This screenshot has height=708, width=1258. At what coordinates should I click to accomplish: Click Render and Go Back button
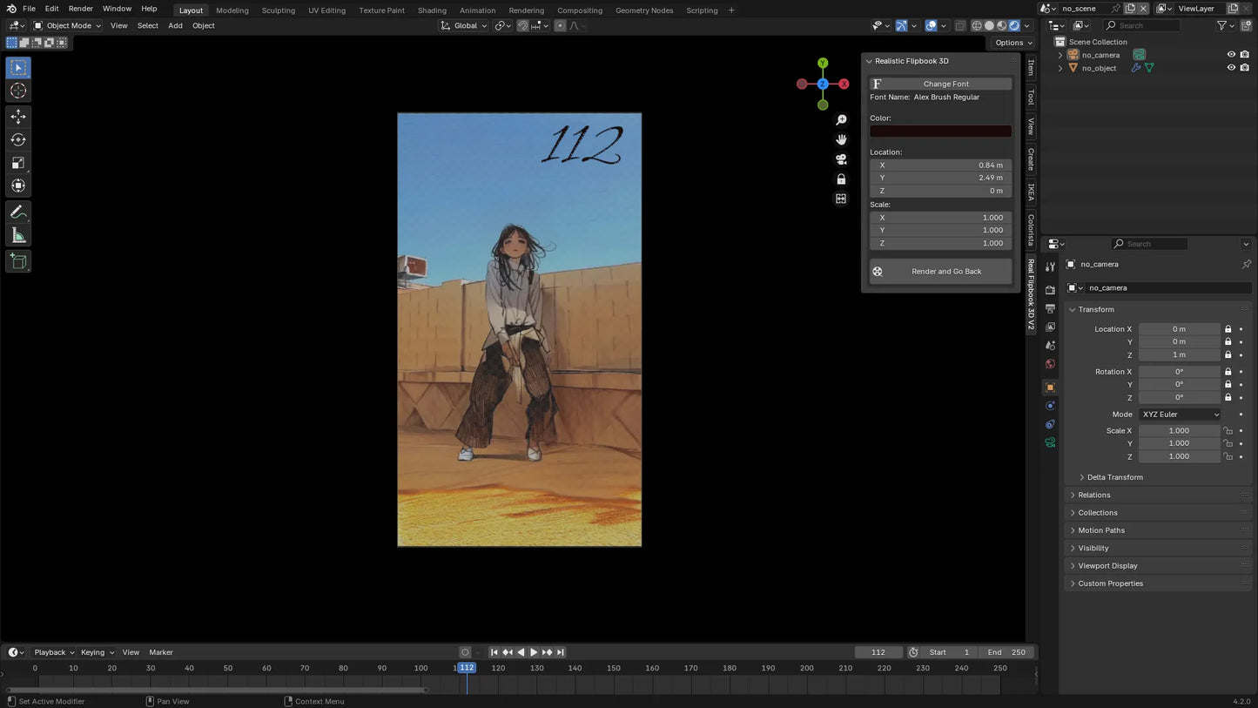[940, 271]
